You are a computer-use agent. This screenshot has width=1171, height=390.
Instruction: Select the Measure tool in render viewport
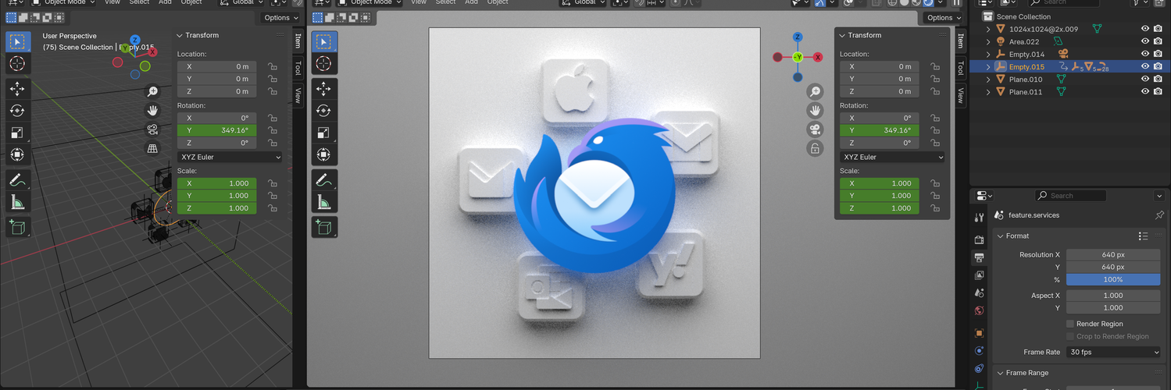[x=324, y=203]
